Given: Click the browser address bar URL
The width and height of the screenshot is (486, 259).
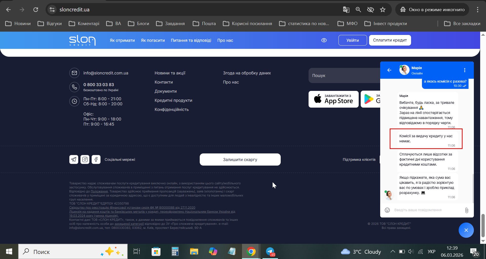Looking at the screenshot, I should (x=74, y=10).
